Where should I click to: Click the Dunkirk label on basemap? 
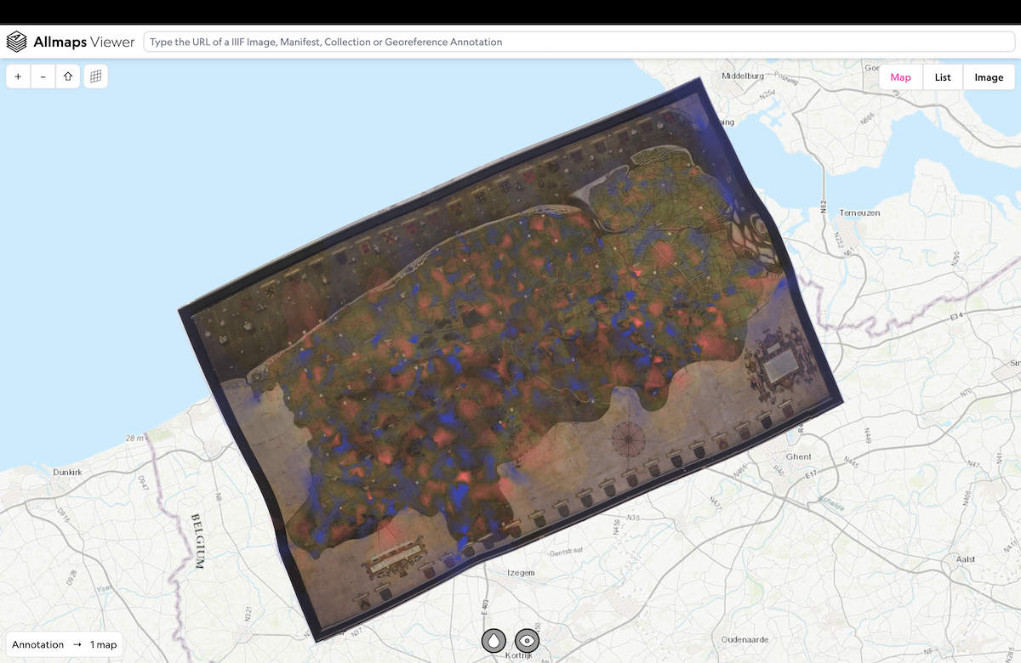point(66,470)
